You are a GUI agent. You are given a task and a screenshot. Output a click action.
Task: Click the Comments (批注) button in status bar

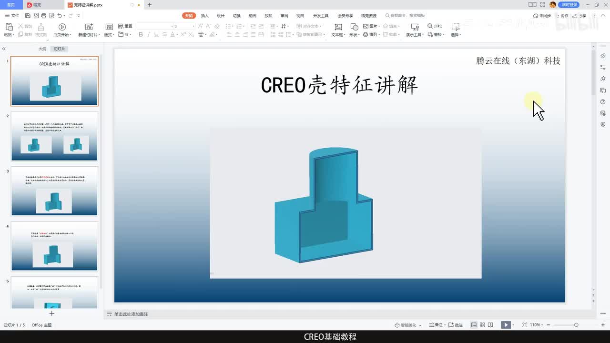coord(456,325)
